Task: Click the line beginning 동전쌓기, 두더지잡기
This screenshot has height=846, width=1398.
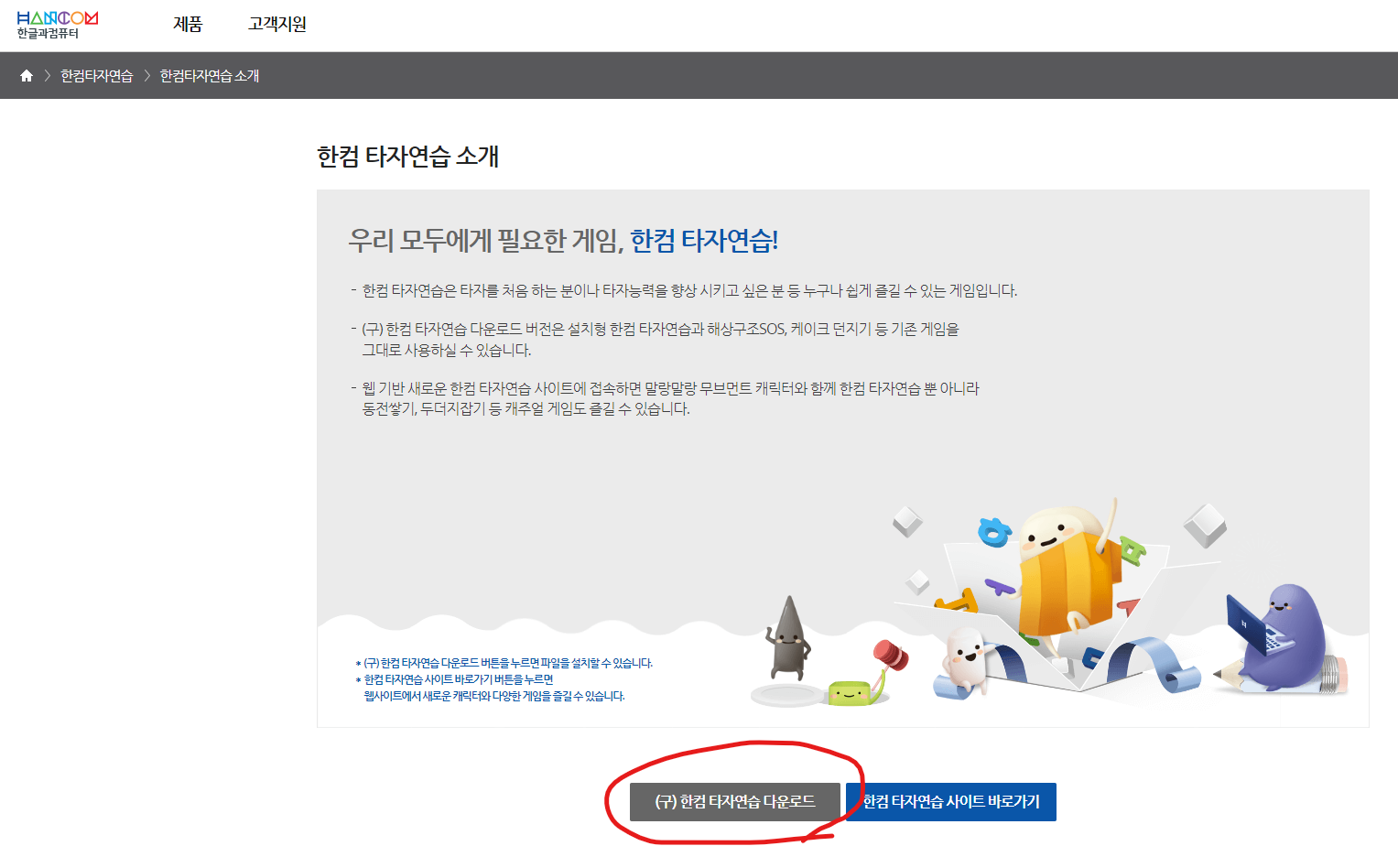Action: click(526, 409)
